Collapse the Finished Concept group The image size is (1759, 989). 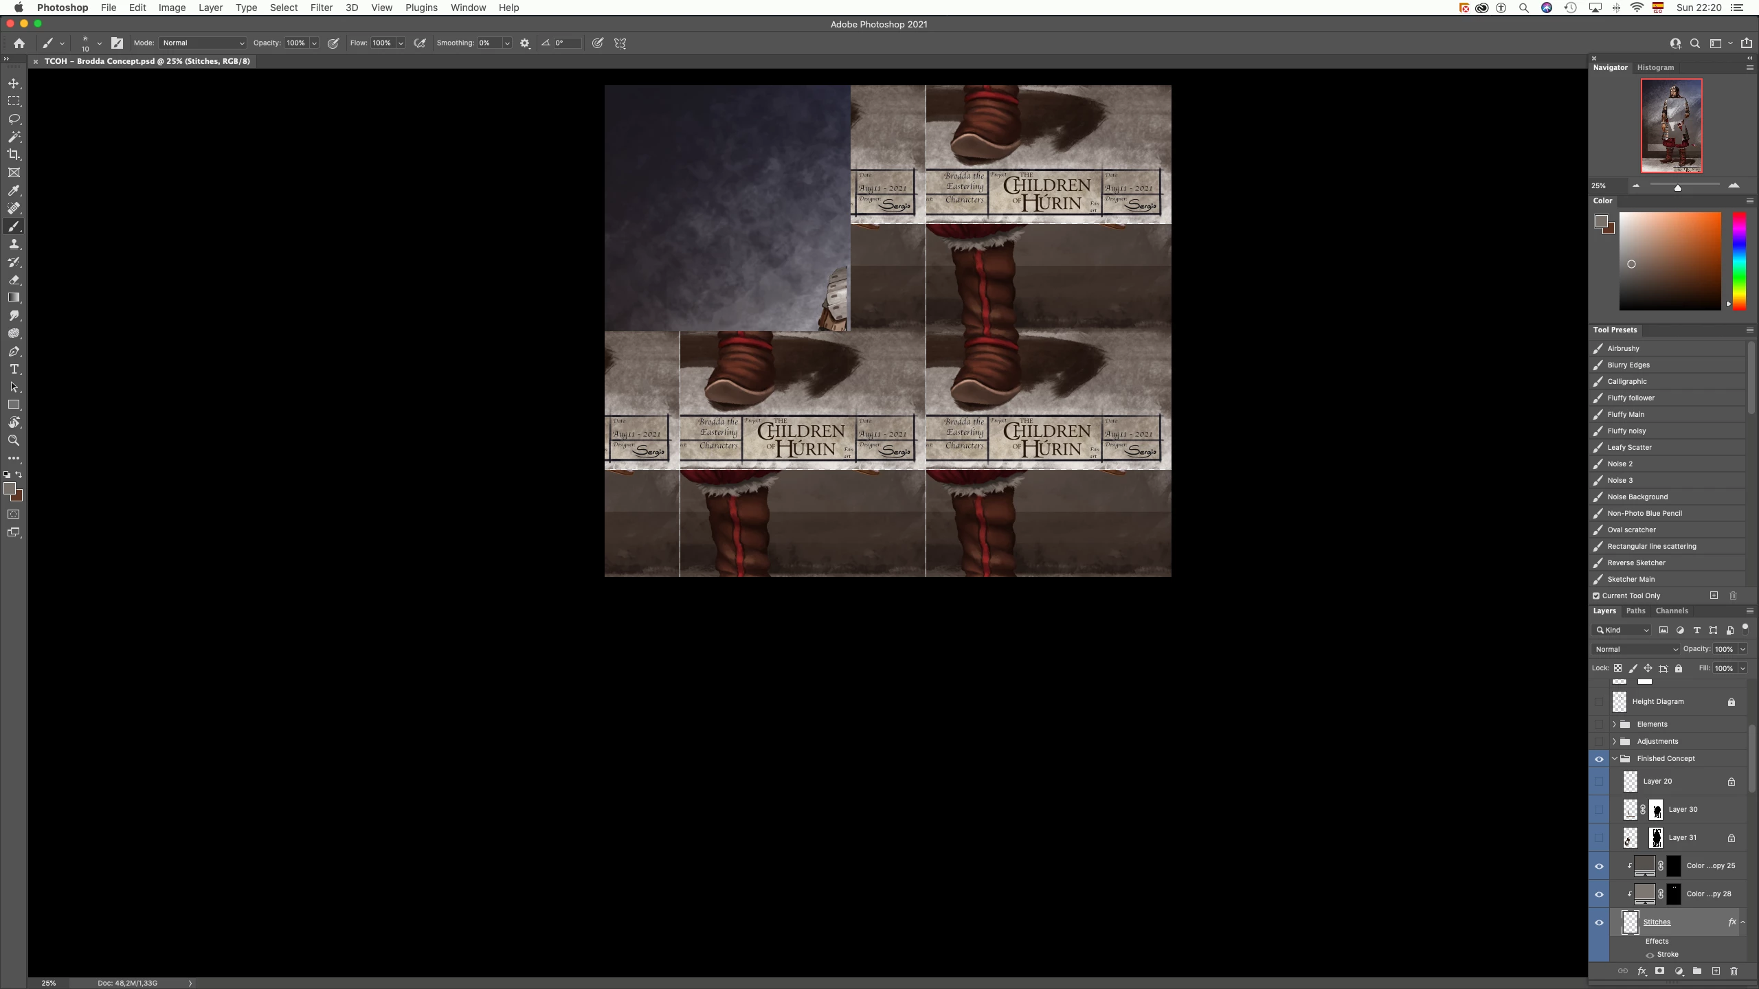(x=1614, y=758)
